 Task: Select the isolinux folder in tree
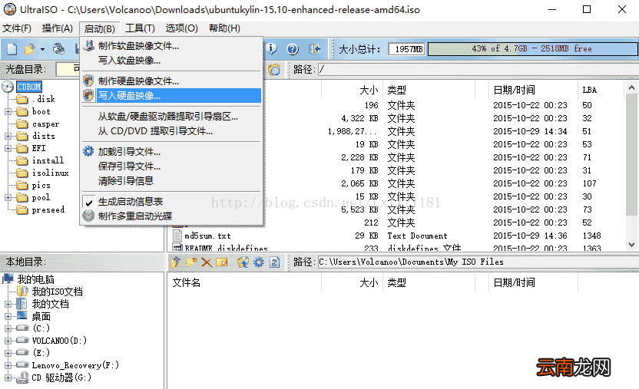point(51,173)
